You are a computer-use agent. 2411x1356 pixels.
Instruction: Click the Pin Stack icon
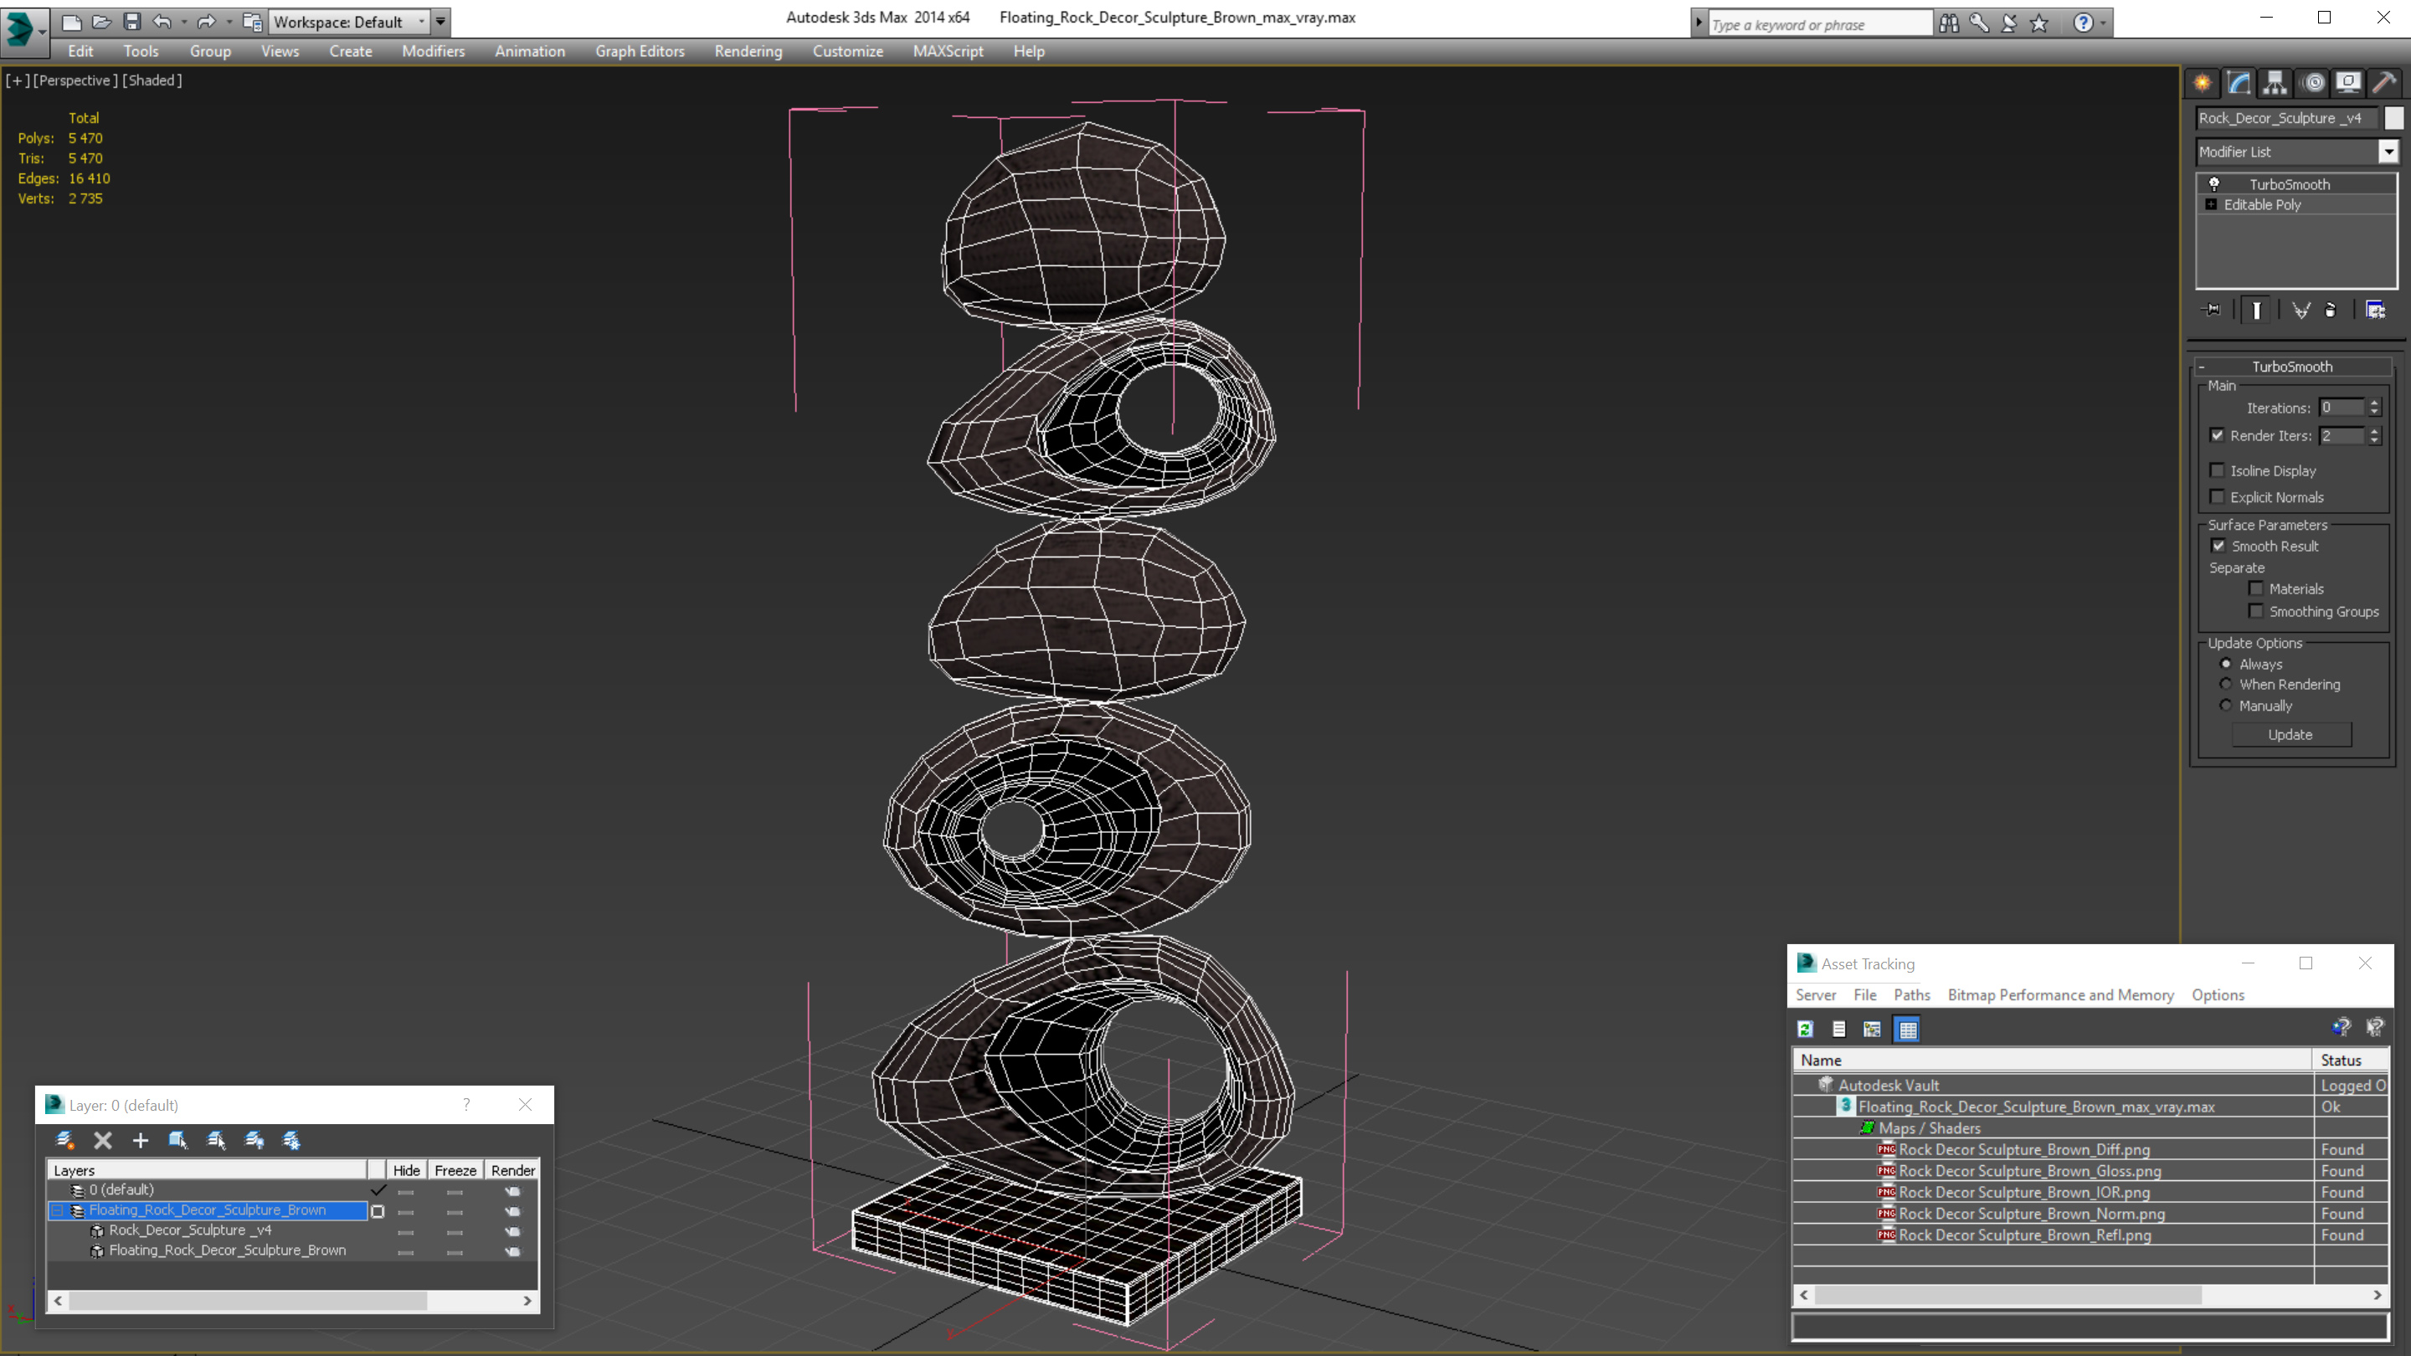tap(2212, 310)
